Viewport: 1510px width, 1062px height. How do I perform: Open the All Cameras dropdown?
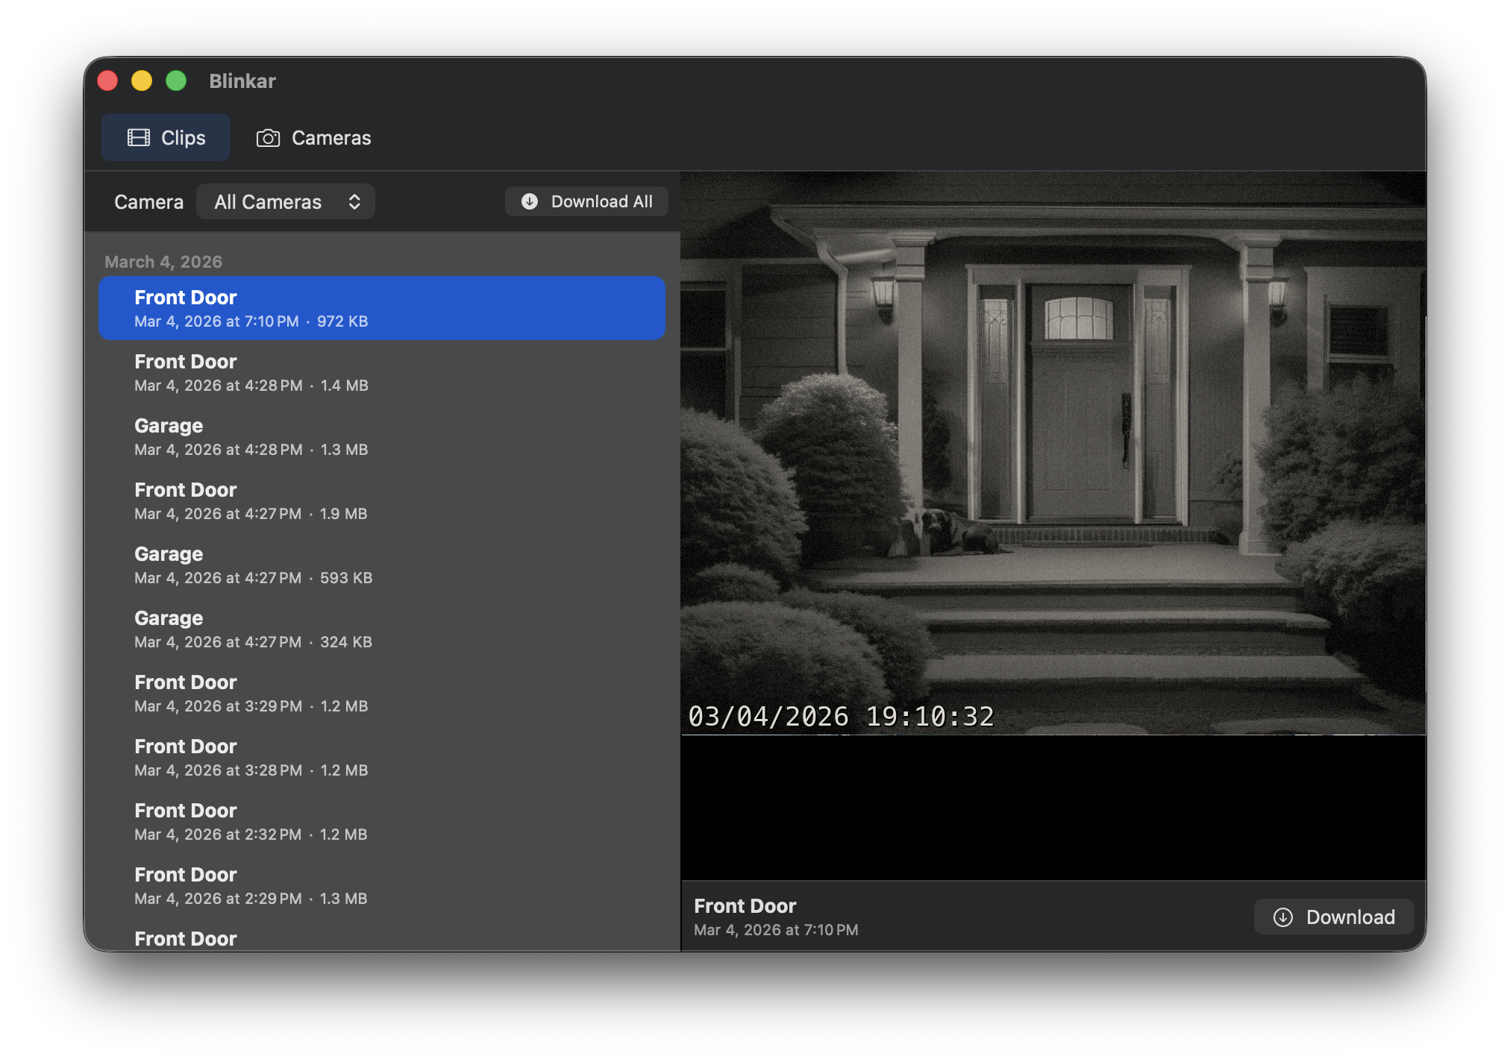[286, 201]
